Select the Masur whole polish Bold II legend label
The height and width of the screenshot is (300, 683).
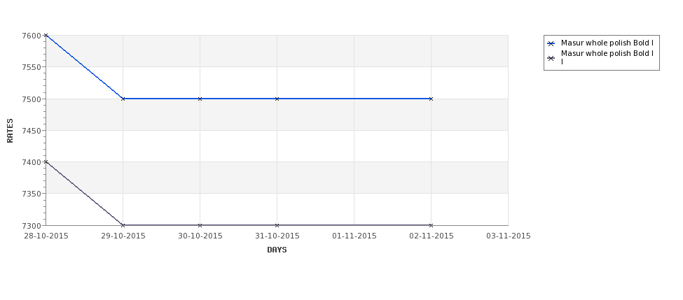(607, 57)
